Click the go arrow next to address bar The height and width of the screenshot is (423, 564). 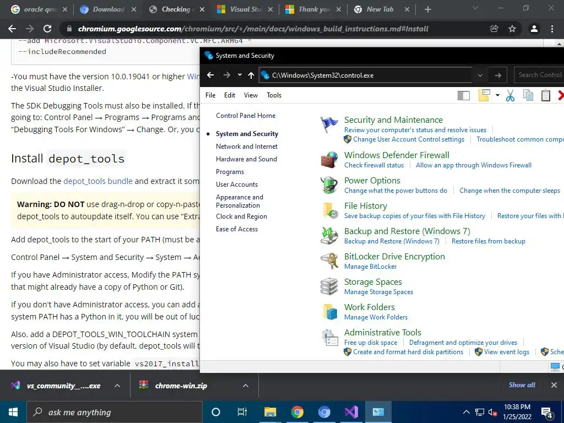[x=498, y=75]
